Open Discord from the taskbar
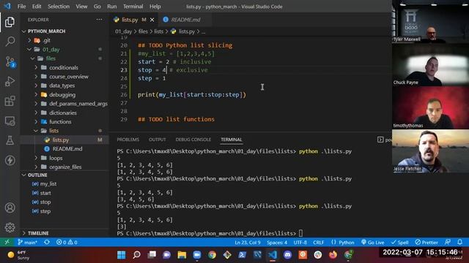The width and height of the screenshot is (469, 263). coord(287,255)
